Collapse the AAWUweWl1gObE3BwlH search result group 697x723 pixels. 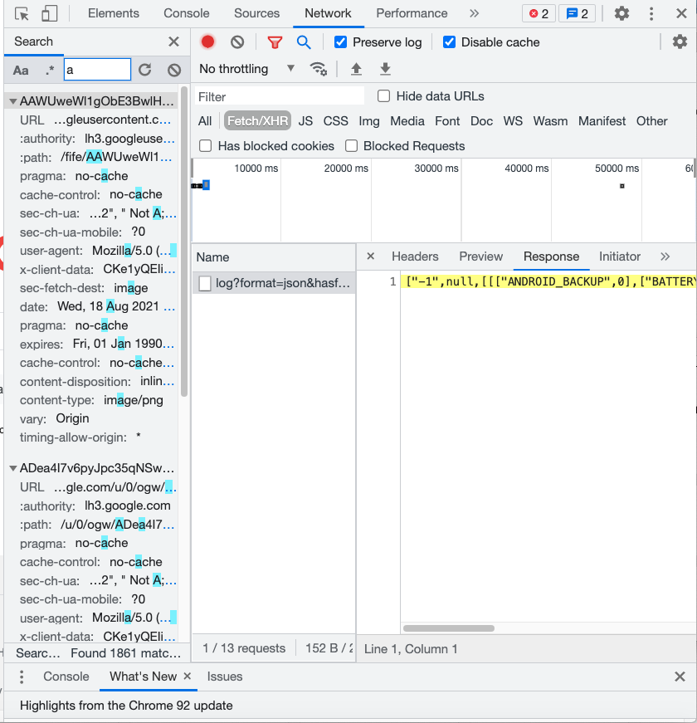(x=13, y=101)
